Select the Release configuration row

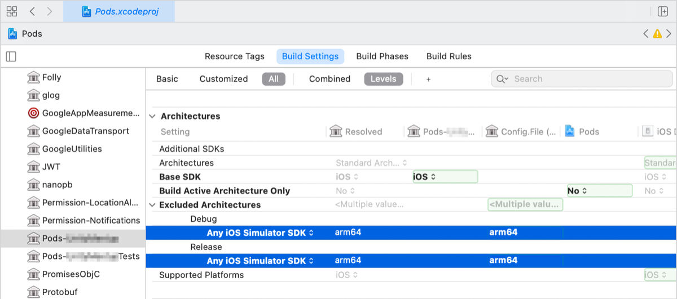(x=411, y=247)
